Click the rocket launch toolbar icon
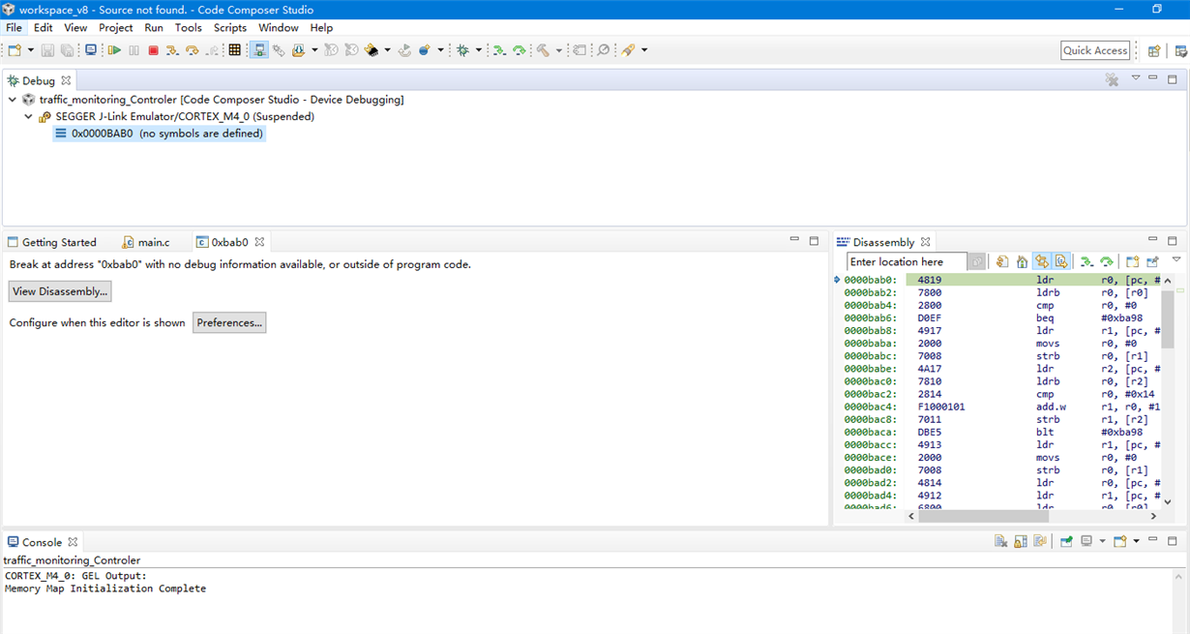The height and width of the screenshot is (634, 1190). coord(629,50)
